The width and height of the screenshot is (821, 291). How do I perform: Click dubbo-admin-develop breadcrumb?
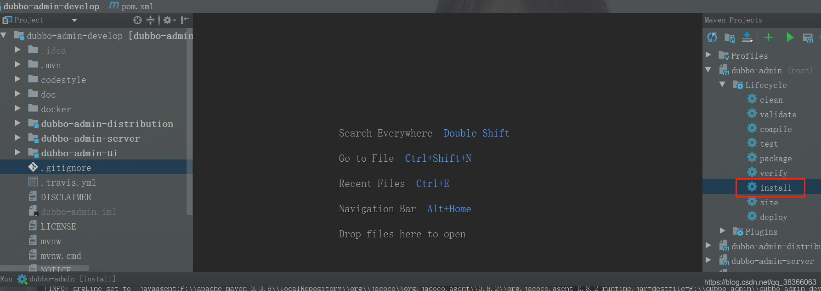(51, 6)
